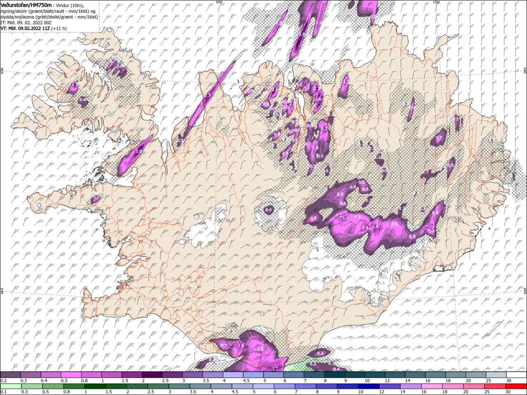Click the 'IT: Mið. 09. 02. 2022 00Z' line
The image size is (527, 395).
(26, 23)
